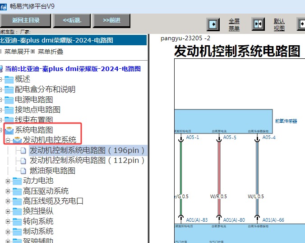Screen dimensions: 305x243
Task: Go forward with the >>前进 button
Action: (x=111, y=20)
